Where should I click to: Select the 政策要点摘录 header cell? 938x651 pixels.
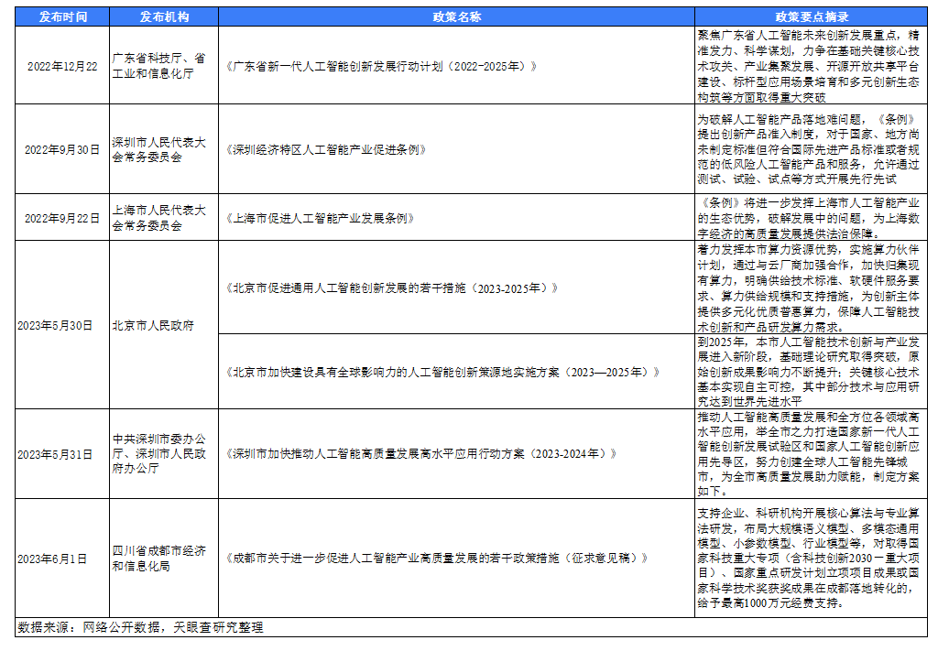click(x=811, y=16)
